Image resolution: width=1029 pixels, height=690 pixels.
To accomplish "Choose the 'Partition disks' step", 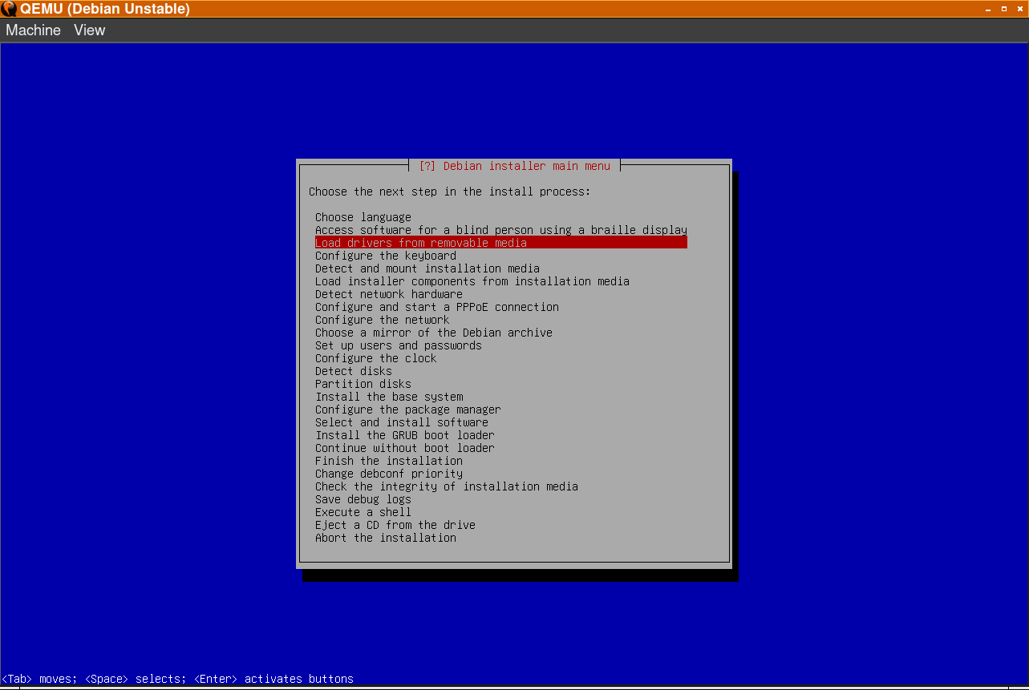I will [x=363, y=384].
